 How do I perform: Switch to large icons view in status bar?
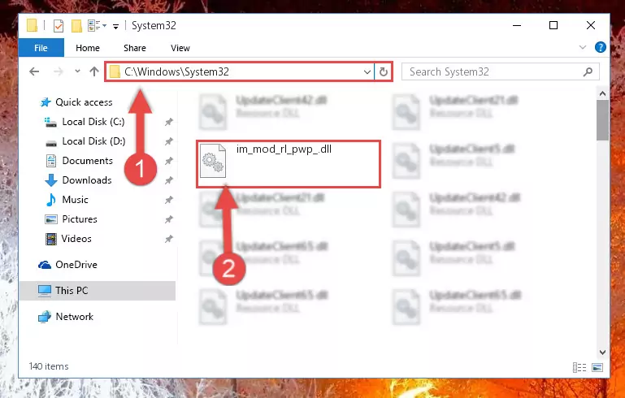597,367
